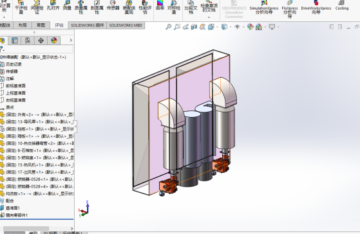
Task: Open View Settings dropdown arrow
Action: (x=278, y=27)
